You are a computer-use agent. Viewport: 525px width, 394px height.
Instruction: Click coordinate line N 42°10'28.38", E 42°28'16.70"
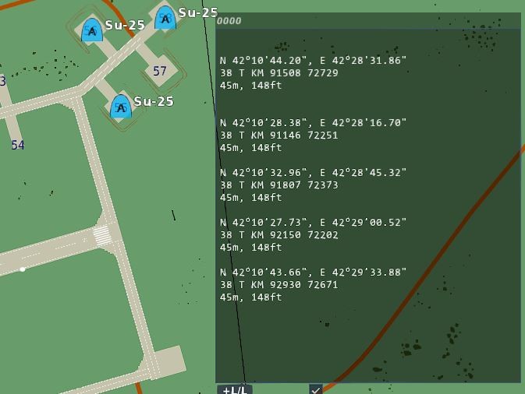tap(313, 123)
